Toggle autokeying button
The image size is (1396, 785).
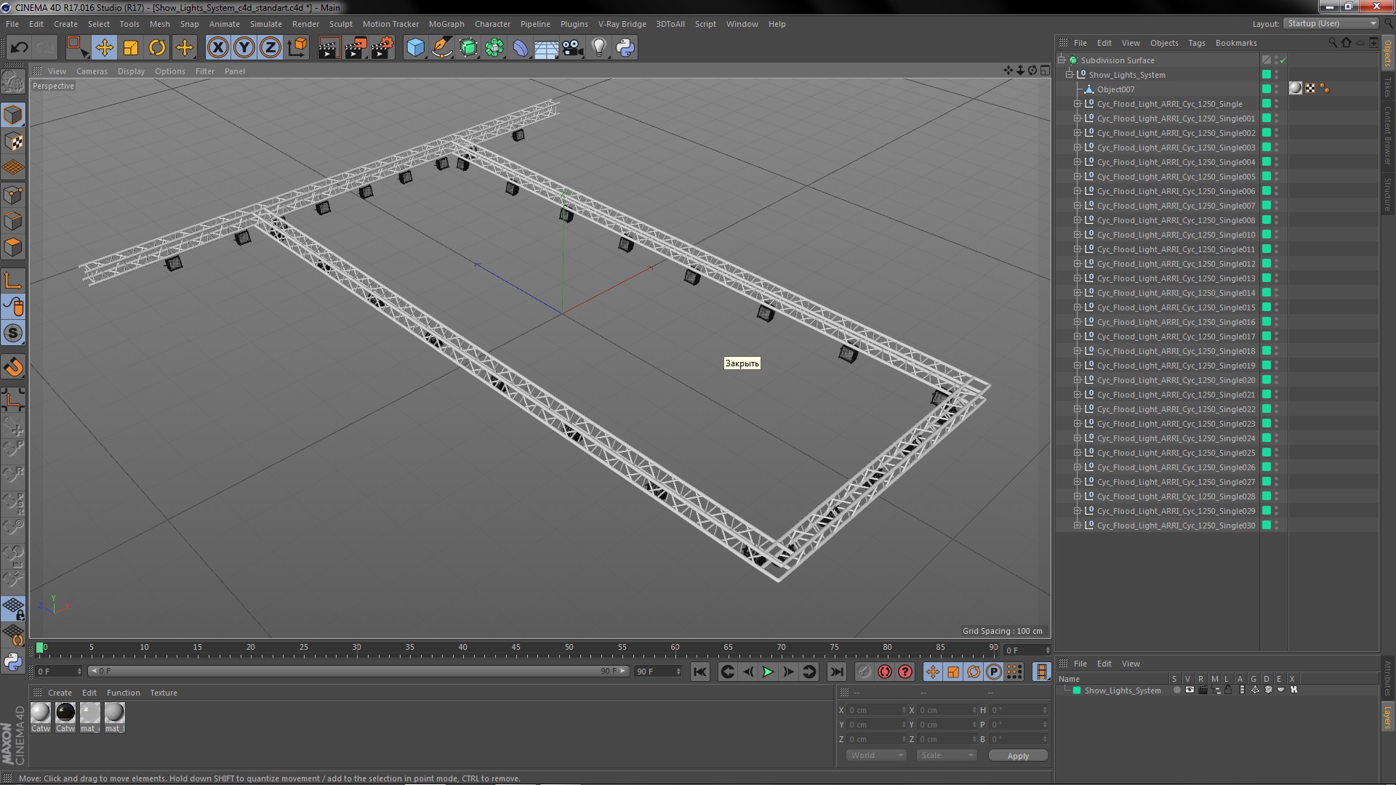(x=885, y=672)
